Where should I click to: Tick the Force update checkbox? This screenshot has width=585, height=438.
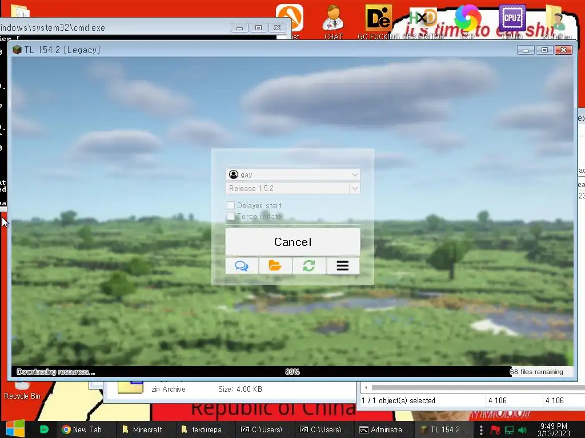pyautogui.click(x=231, y=216)
